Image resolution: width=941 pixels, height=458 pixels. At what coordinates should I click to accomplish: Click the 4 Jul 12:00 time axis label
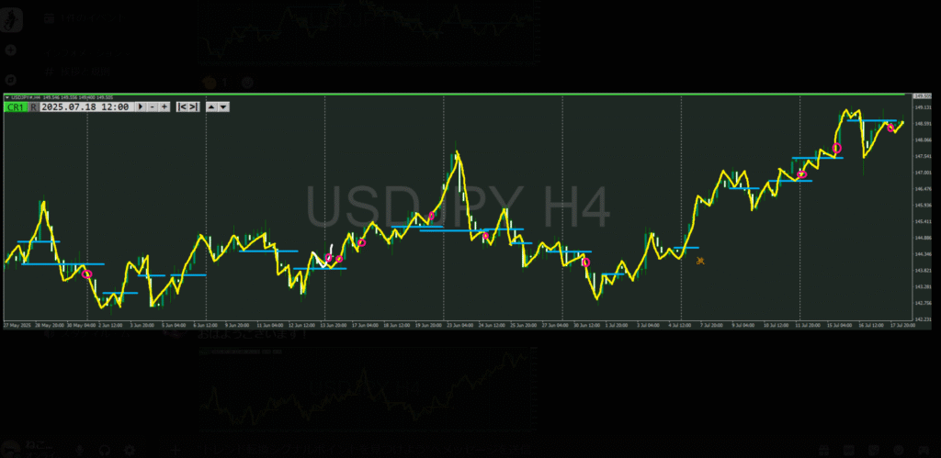(x=681, y=325)
